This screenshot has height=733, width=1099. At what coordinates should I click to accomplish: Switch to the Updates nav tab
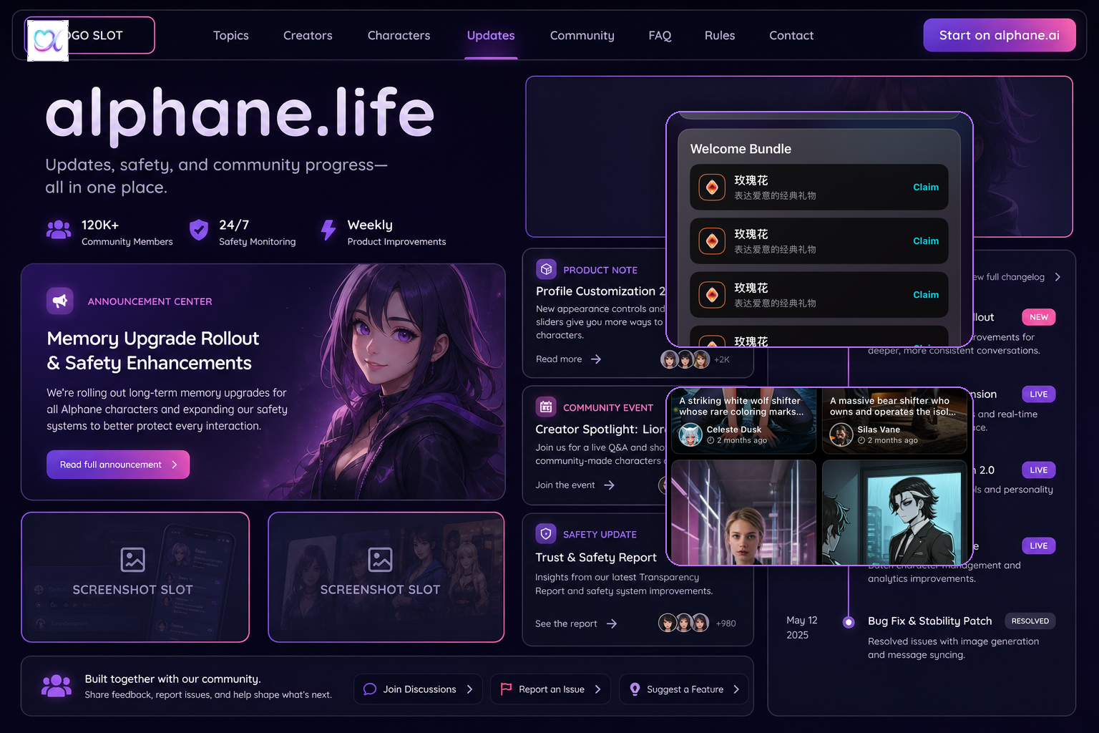pos(491,35)
